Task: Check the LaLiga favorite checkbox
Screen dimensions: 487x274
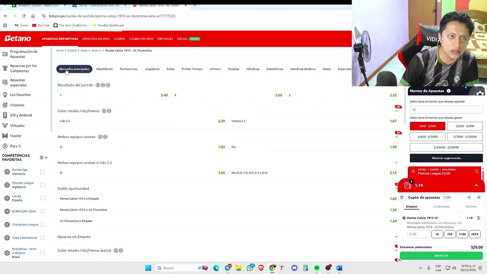Action: [x=43, y=198]
